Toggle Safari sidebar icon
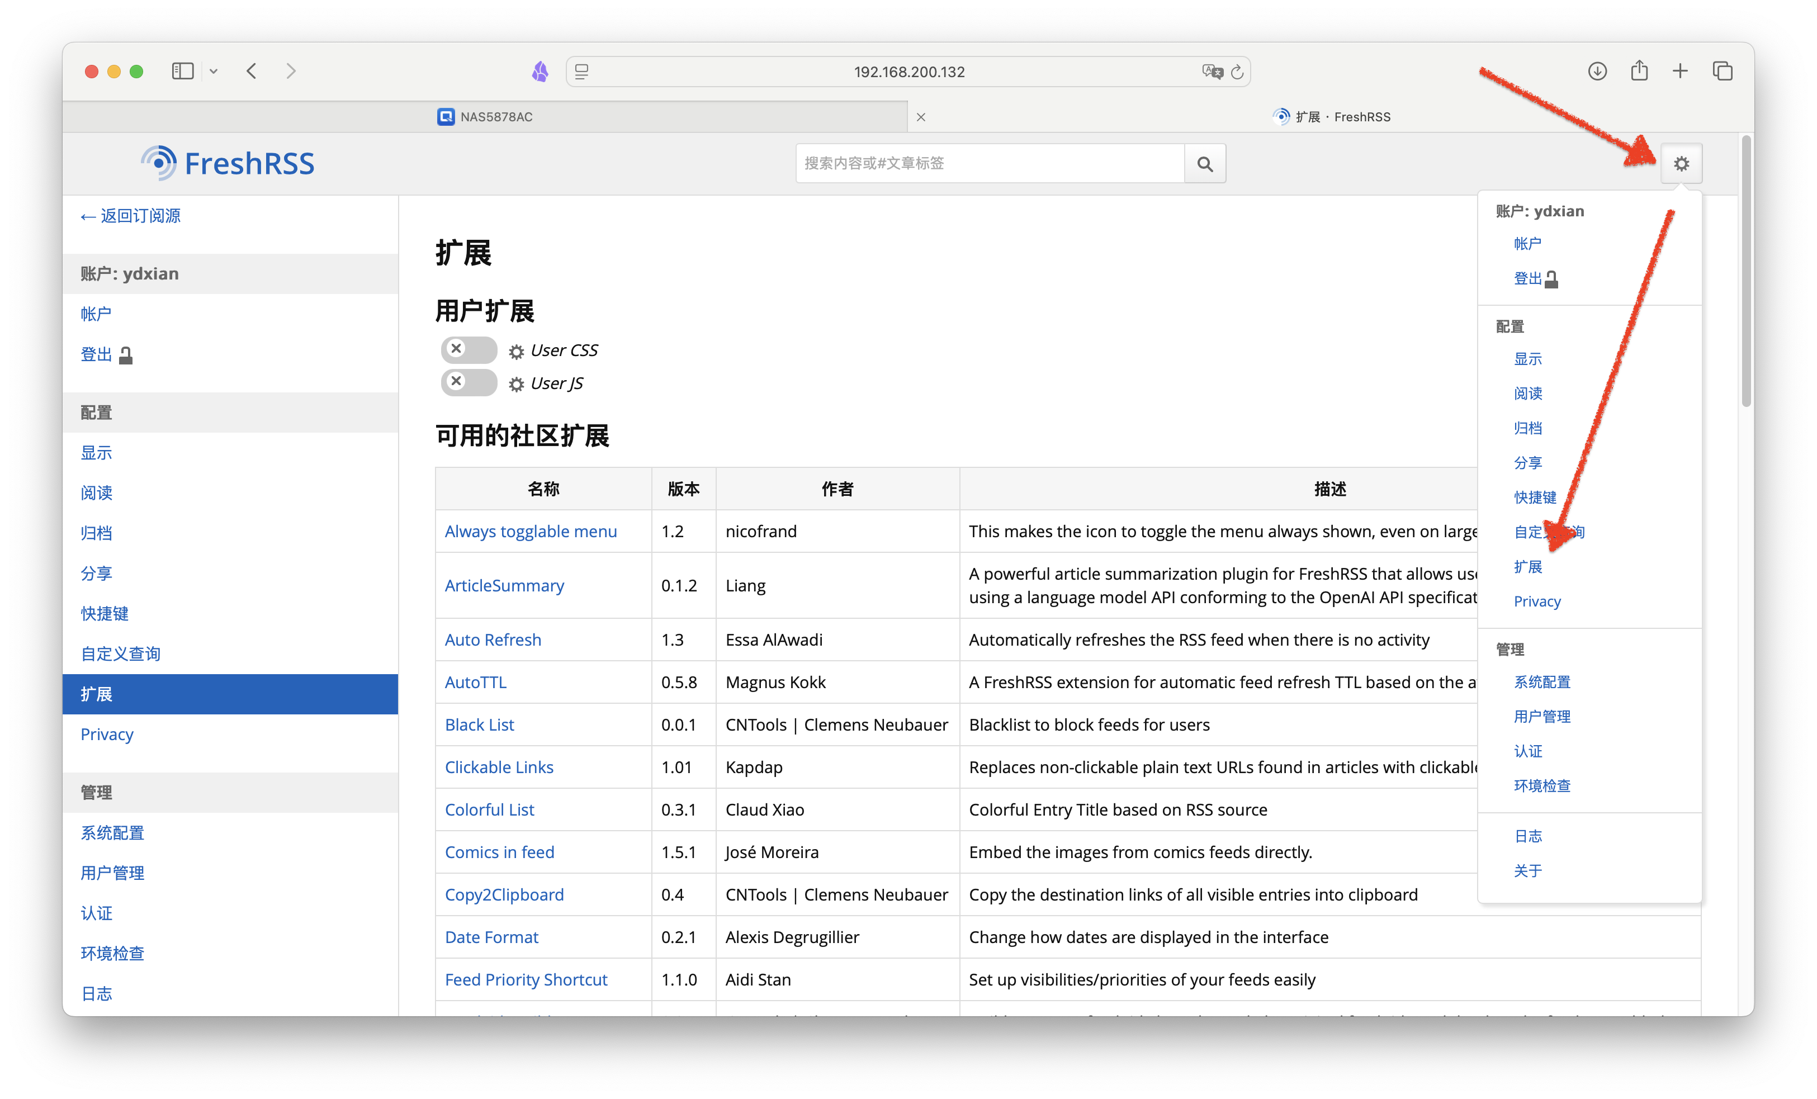 (x=182, y=72)
